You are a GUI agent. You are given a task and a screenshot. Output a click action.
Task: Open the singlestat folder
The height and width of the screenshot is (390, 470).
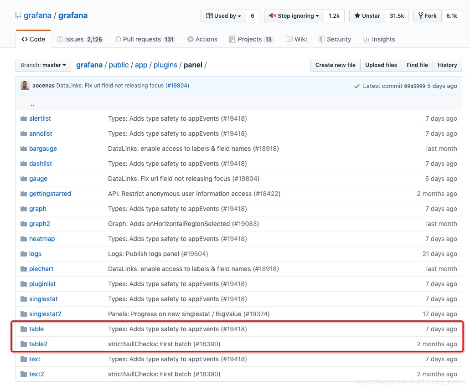43,299
